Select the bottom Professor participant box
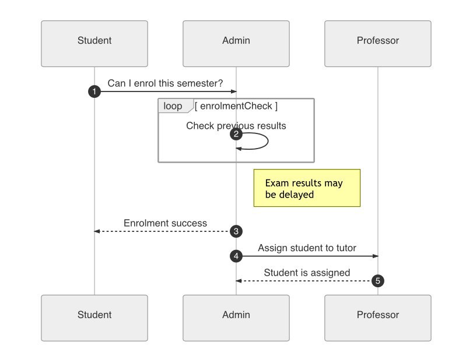Viewport: 473px width, 356px height. click(378, 318)
